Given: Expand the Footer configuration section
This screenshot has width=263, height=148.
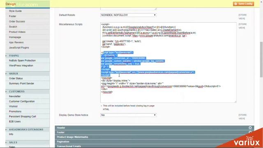Looking at the screenshot, I should (155, 132).
